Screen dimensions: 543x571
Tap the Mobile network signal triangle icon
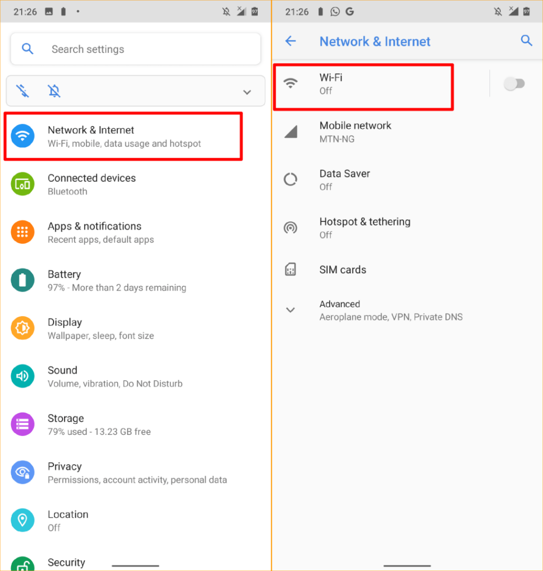tap(291, 132)
